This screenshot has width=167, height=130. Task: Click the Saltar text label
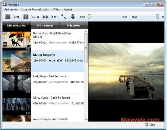pos(54,17)
